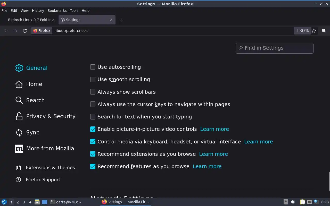Open the View menu
The height and width of the screenshot is (206, 330).
tap(24, 11)
